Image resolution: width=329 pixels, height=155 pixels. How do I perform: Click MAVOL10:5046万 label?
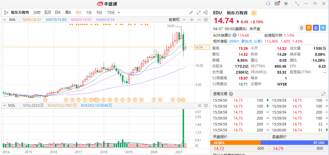97,106
